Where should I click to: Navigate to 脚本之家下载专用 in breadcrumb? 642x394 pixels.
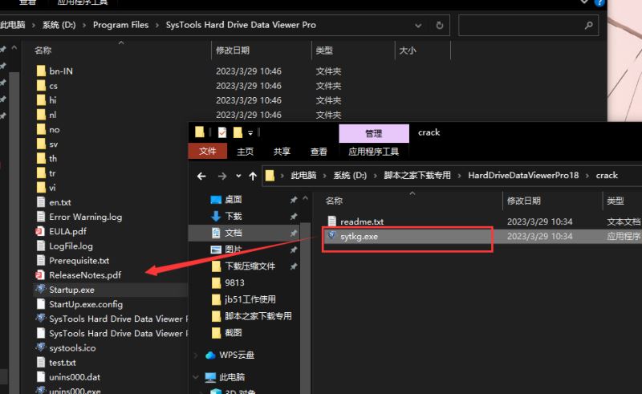(x=417, y=176)
